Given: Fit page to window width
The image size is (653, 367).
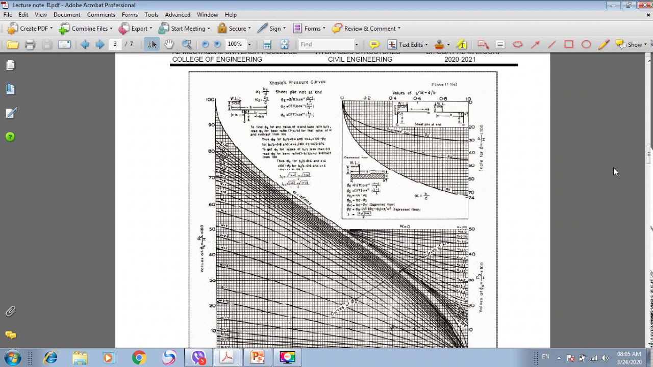Looking at the screenshot, I should (x=267, y=44).
